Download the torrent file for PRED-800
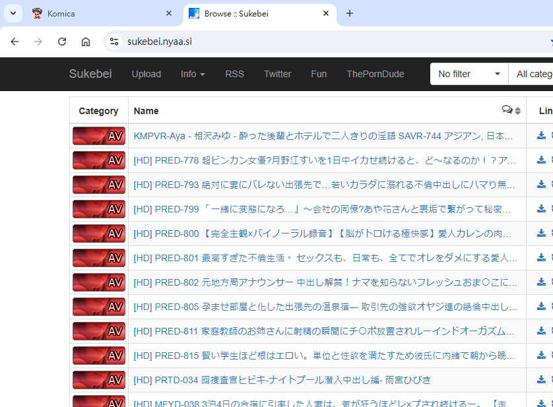 pyautogui.click(x=541, y=233)
